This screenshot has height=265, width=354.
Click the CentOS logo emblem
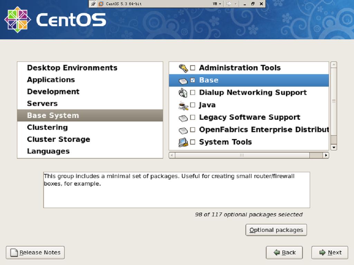(17, 20)
